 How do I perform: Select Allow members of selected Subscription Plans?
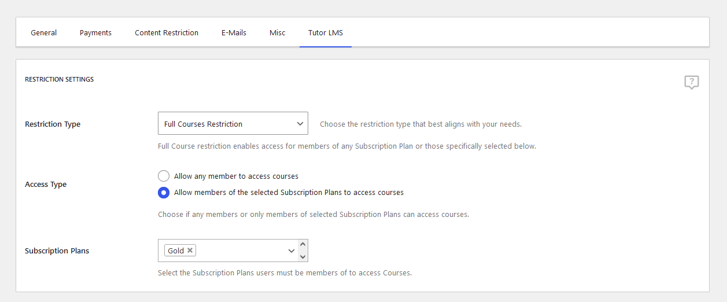click(x=164, y=192)
